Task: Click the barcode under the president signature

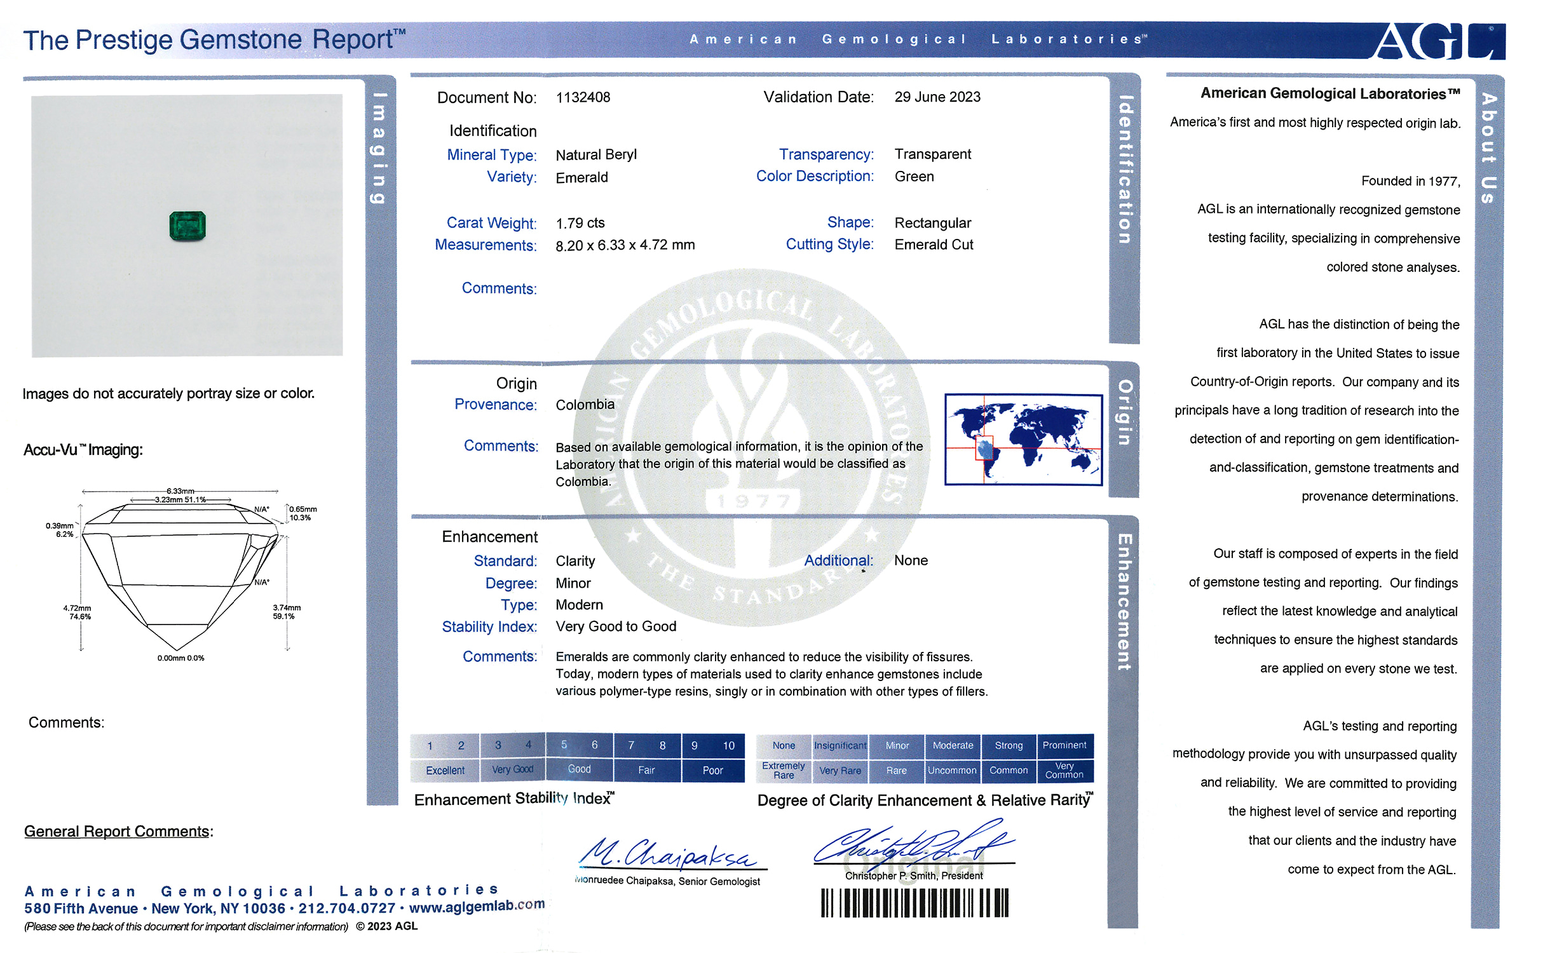Action: click(914, 903)
